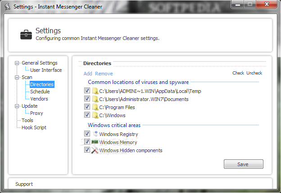281x193 pixels.
Task: Select the Scan tree item
Action: (x=27, y=77)
